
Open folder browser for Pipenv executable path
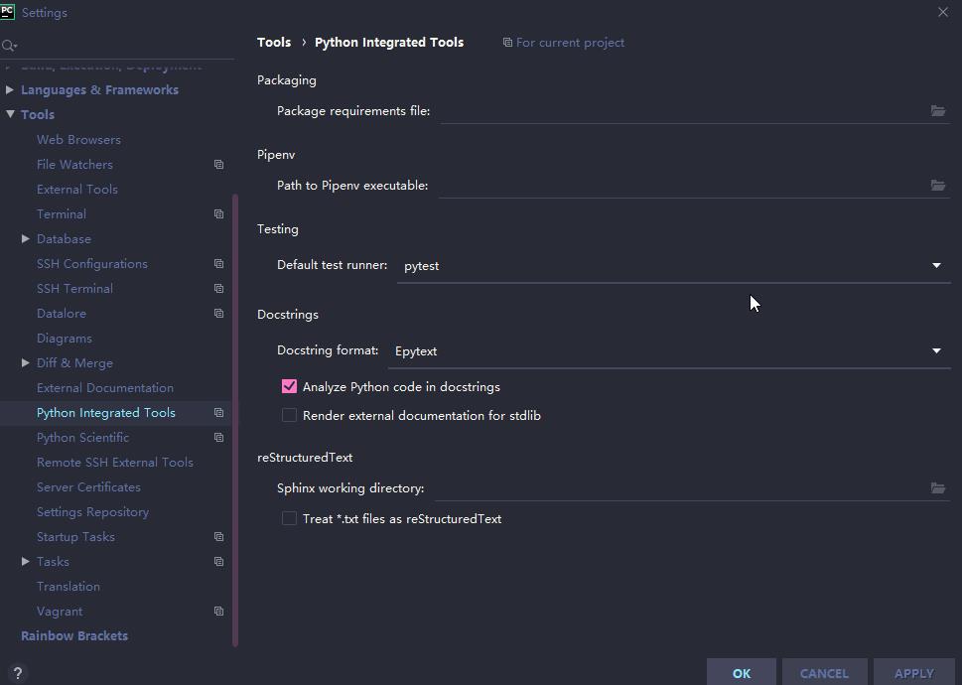click(x=937, y=186)
